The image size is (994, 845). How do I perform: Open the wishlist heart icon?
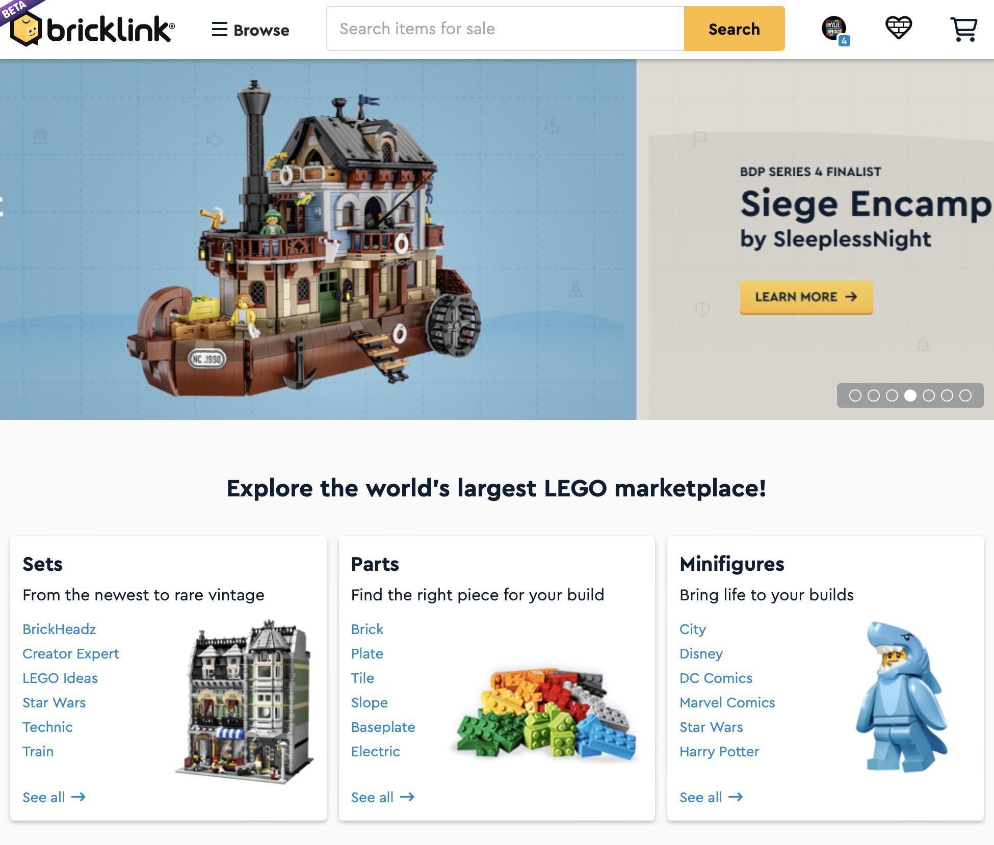[x=898, y=28]
